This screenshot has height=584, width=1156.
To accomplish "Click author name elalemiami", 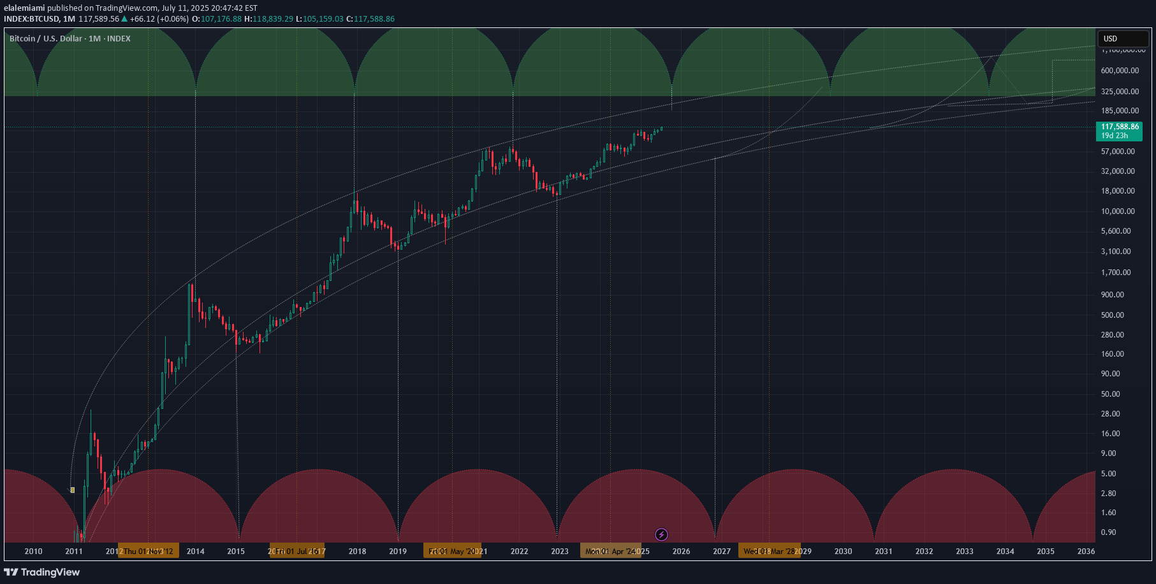I will pyautogui.click(x=24, y=8).
